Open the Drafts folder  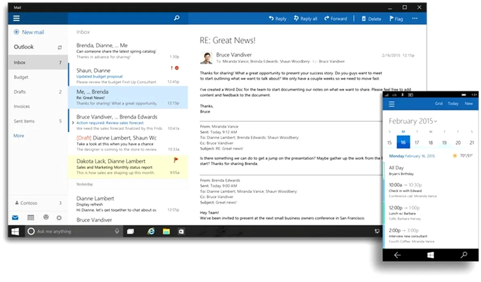click(38, 92)
